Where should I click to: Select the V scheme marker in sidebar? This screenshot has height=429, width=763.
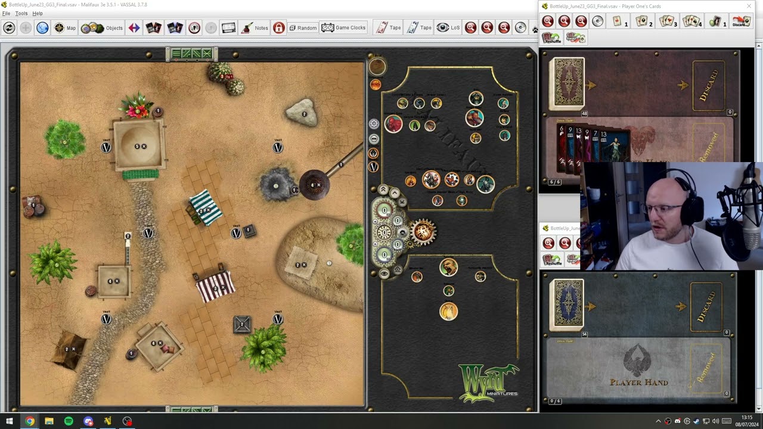(374, 167)
